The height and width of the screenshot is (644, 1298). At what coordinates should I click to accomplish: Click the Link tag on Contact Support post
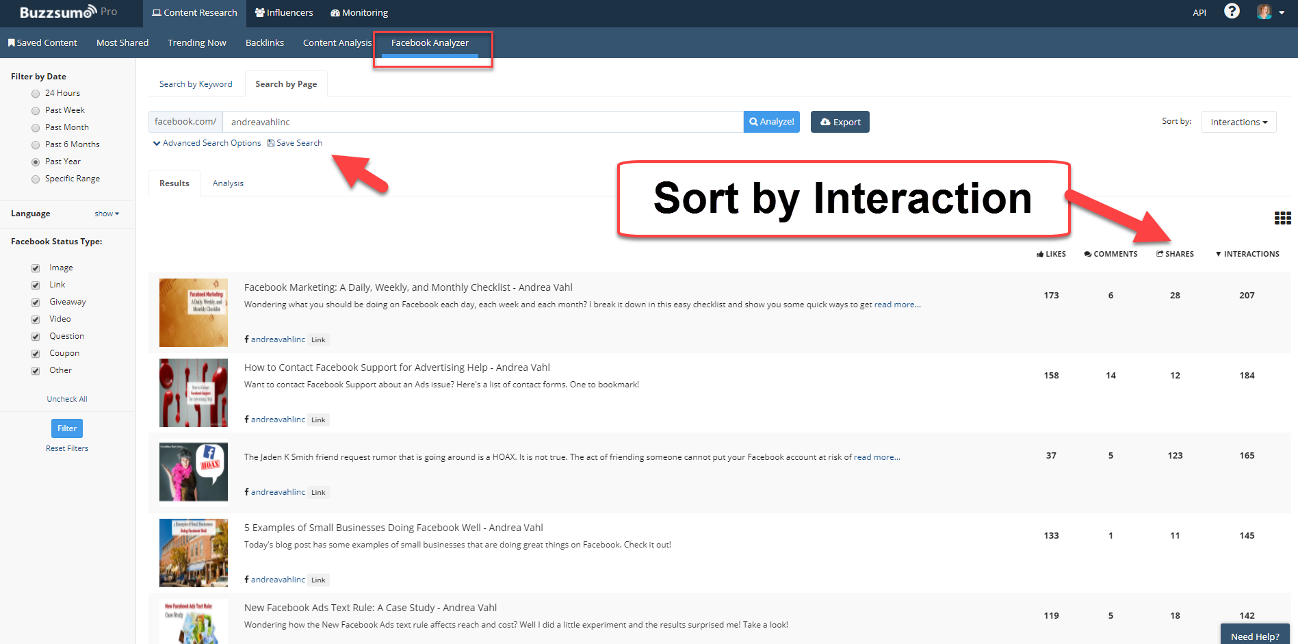click(318, 420)
